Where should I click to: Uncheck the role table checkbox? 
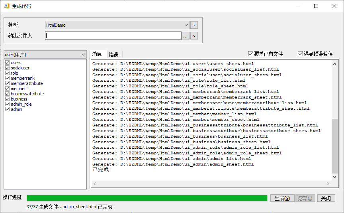[x=7, y=73]
